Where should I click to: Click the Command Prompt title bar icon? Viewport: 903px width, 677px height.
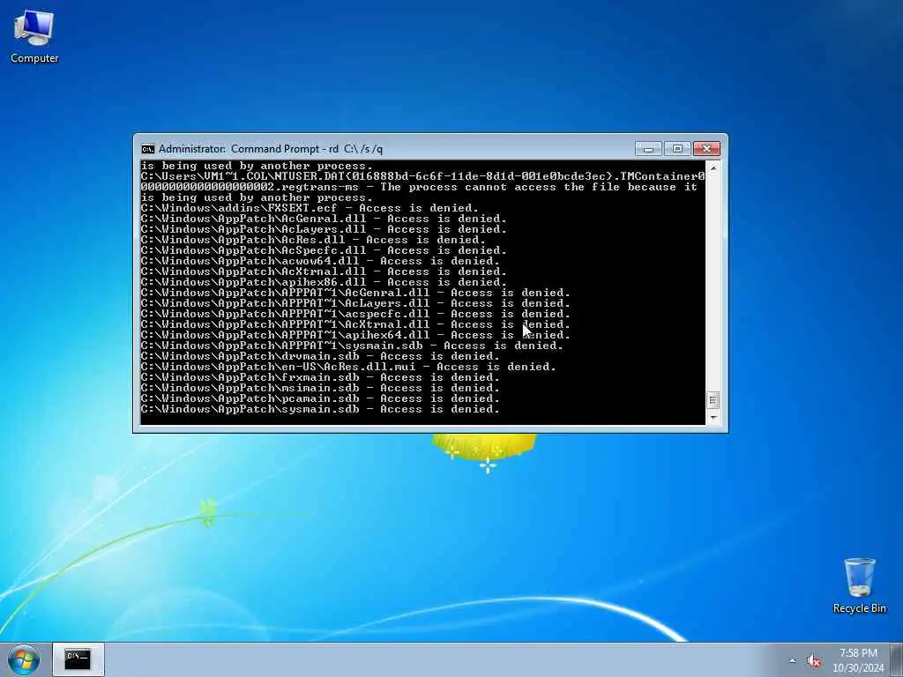(x=148, y=149)
